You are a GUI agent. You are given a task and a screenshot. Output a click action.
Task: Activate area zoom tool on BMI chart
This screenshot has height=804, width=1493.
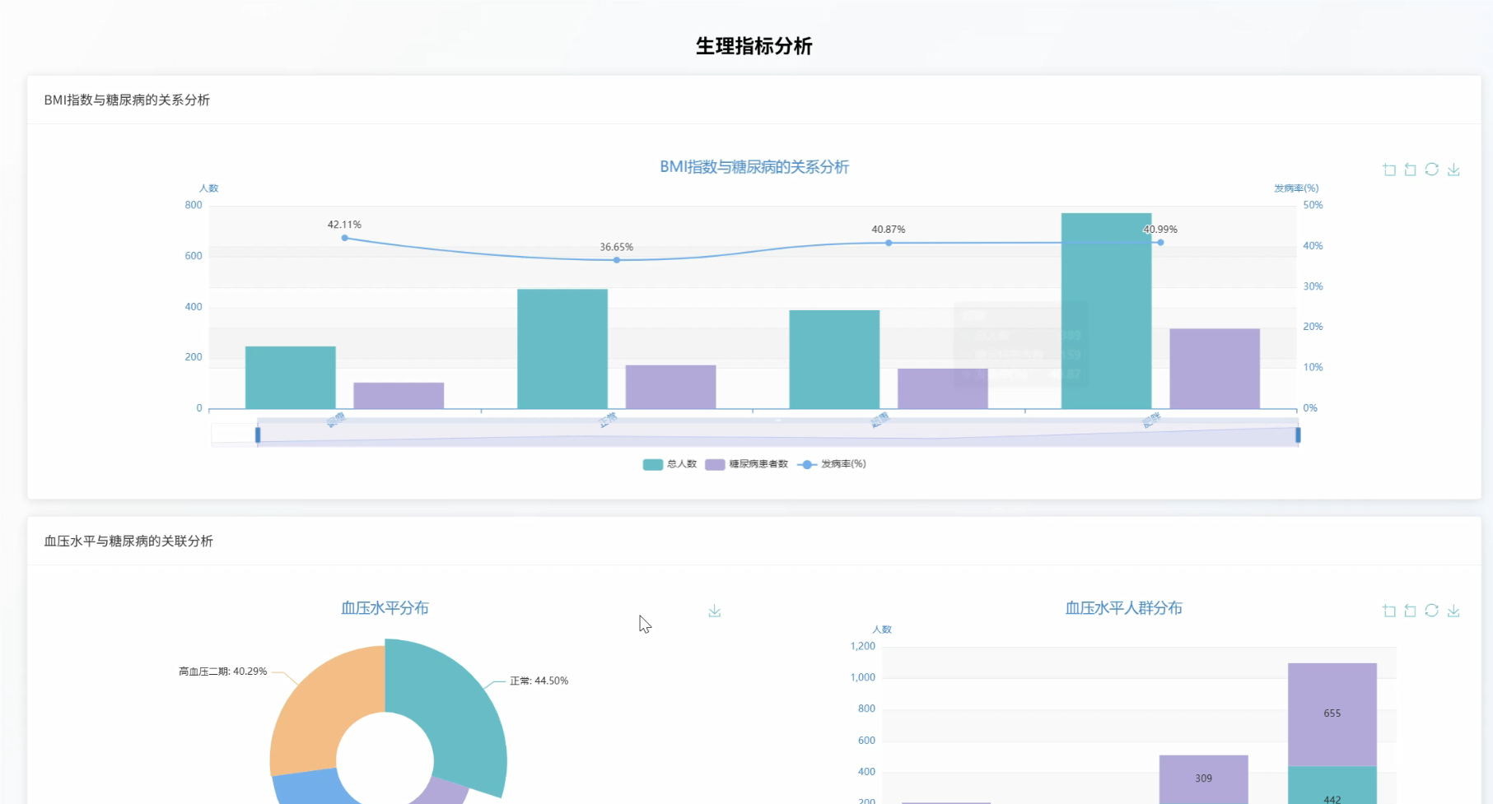(x=1389, y=170)
